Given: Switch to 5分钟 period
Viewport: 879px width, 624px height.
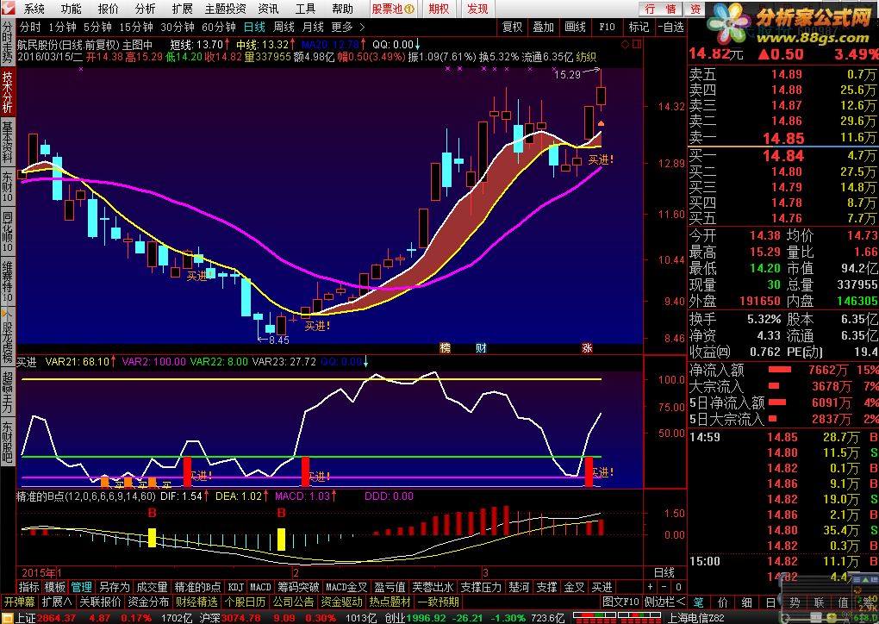Looking at the screenshot, I should coord(97,27).
